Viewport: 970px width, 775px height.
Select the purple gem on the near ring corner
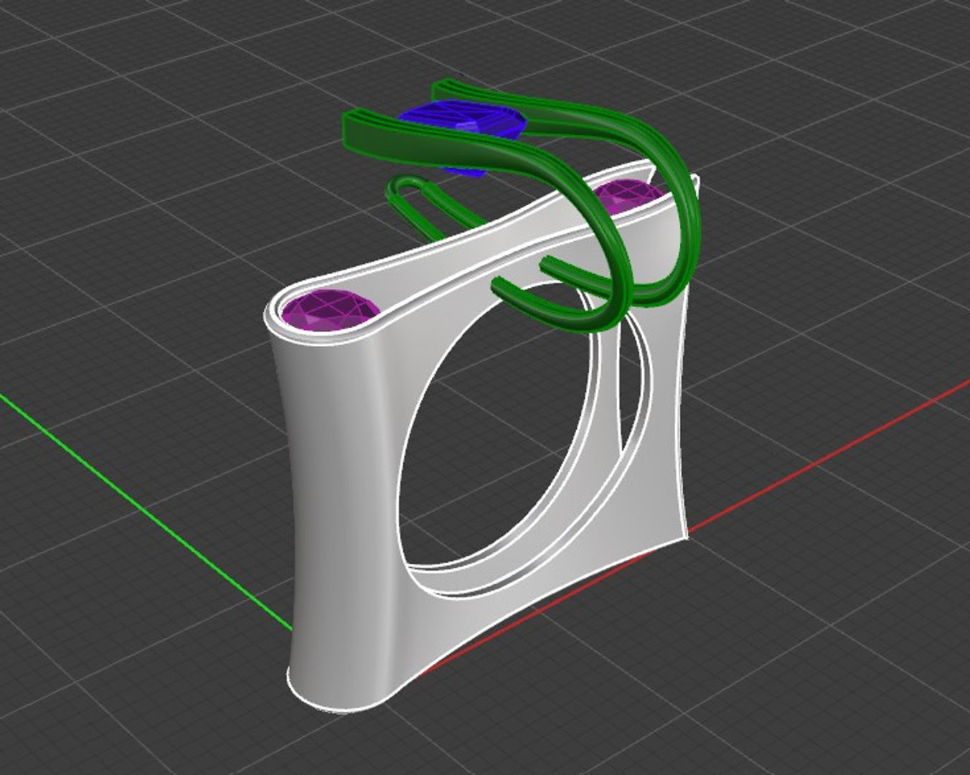tap(329, 311)
